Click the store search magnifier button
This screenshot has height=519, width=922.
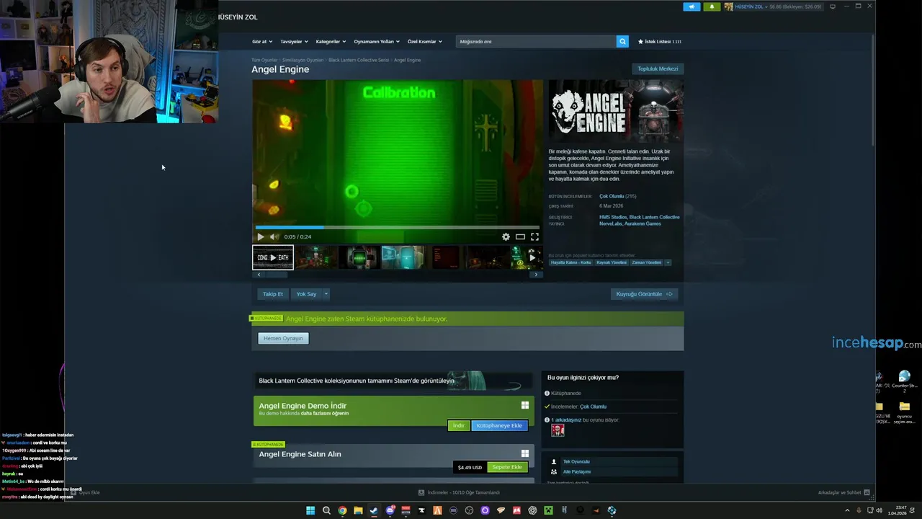(x=622, y=41)
